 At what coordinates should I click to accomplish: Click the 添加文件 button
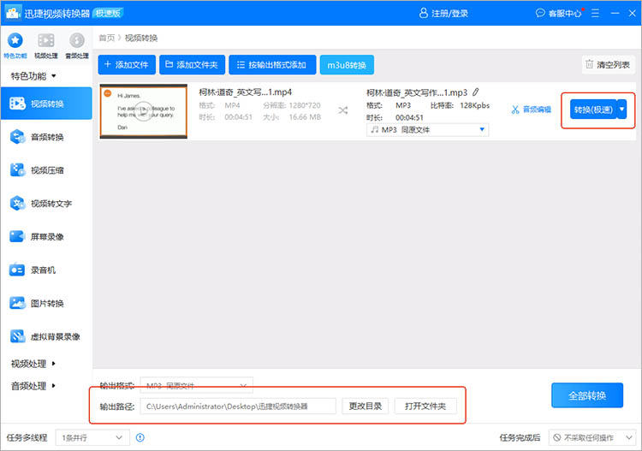(127, 65)
